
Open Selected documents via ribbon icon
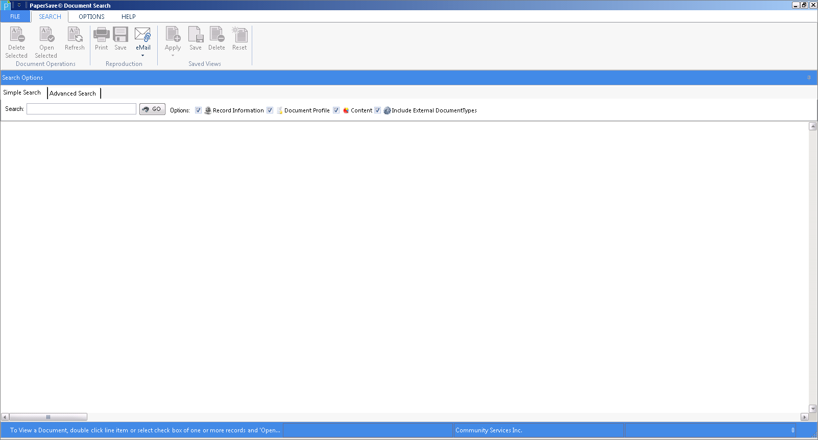pos(46,34)
